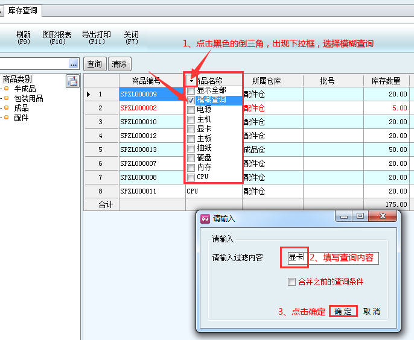Click the ellipsis button beside the search box
The image size is (414, 340).
[x=74, y=64]
